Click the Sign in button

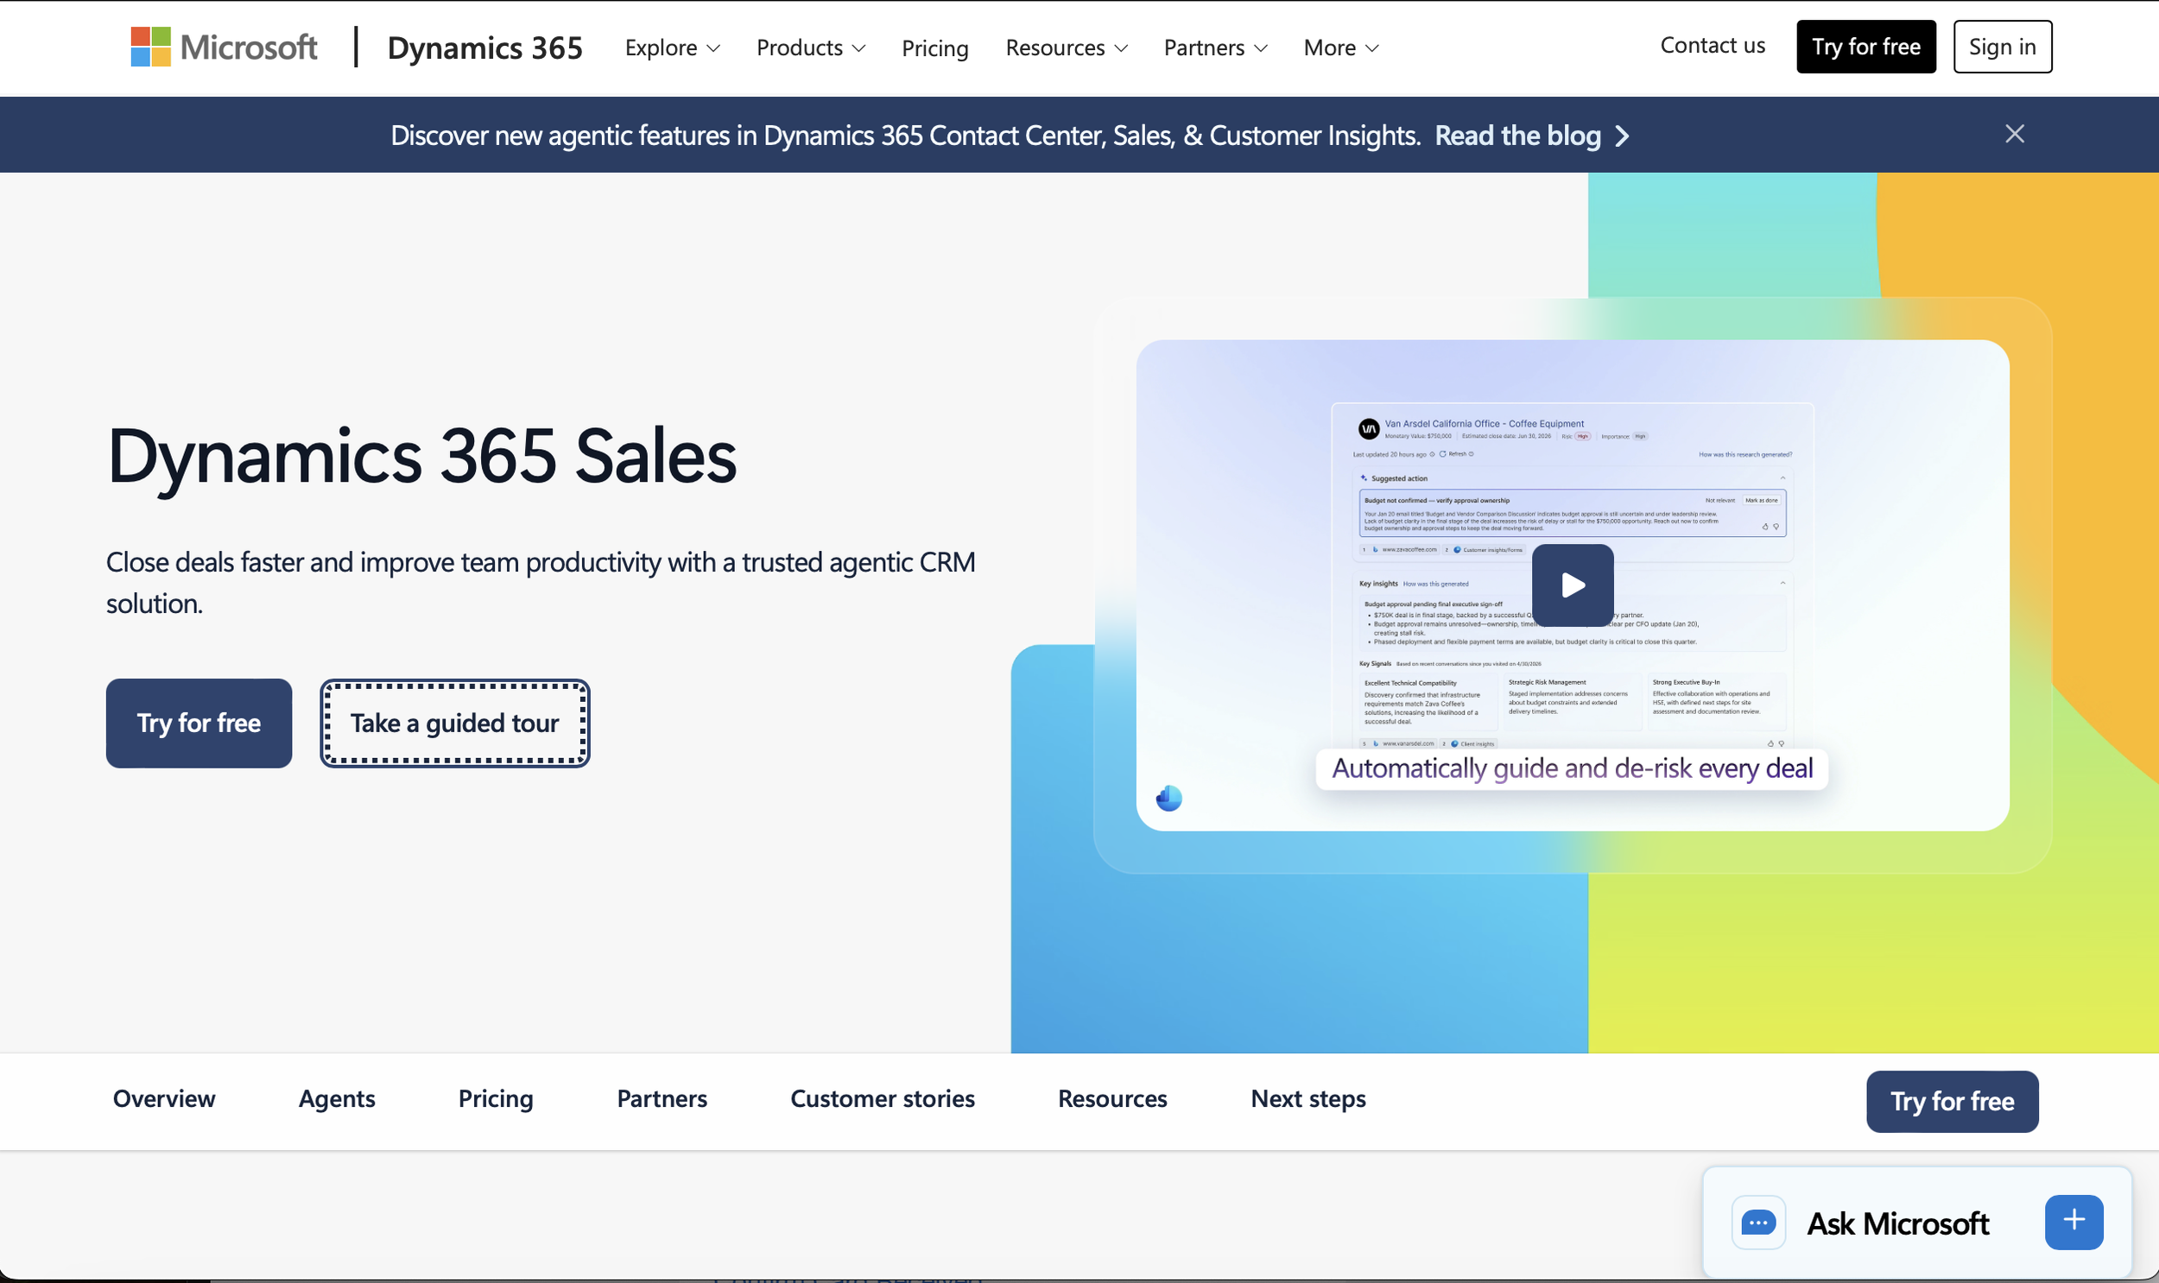click(x=2002, y=47)
